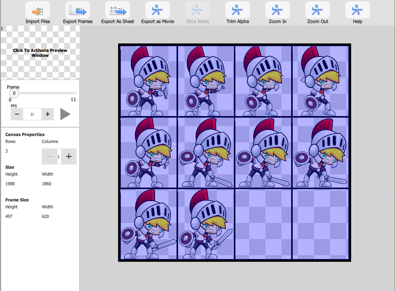
Task: Click the Canvas Properties heading
Action: 25,135
